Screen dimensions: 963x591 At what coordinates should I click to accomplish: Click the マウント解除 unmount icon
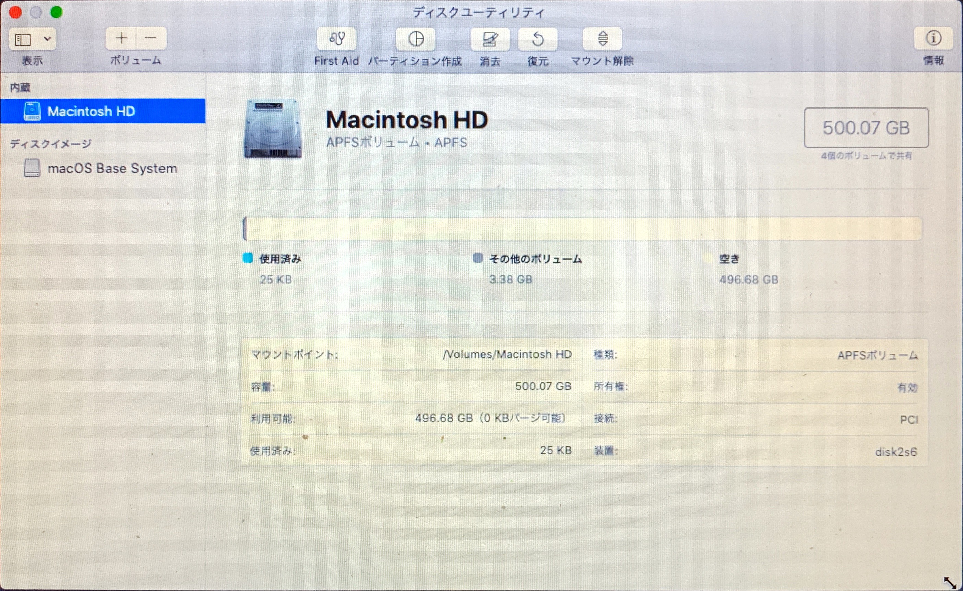602,39
